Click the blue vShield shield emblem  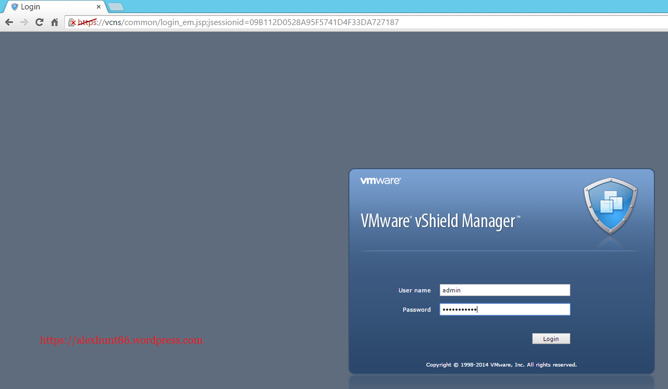610,207
